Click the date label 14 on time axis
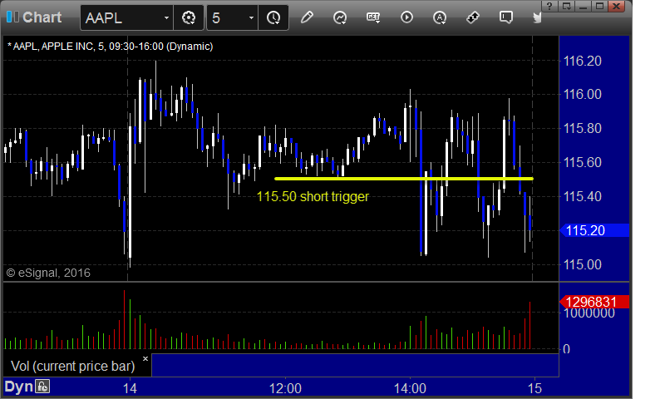The height and width of the screenshot is (399, 660). [130, 388]
